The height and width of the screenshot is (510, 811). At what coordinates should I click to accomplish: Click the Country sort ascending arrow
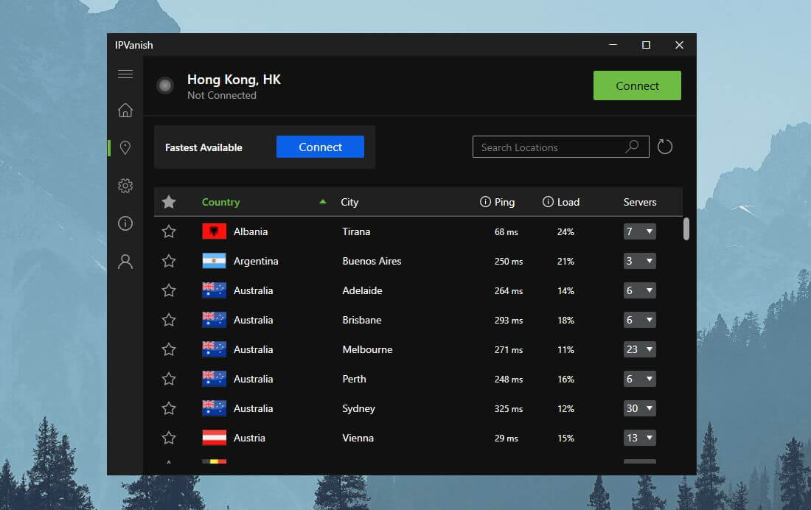pos(323,202)
